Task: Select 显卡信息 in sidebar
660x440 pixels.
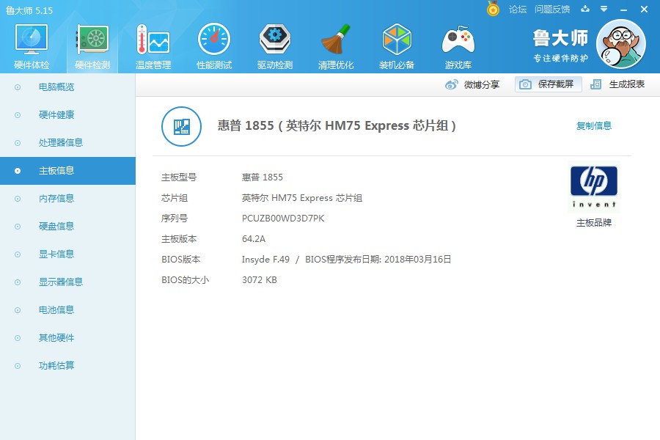Action: [x=67, y=254]
